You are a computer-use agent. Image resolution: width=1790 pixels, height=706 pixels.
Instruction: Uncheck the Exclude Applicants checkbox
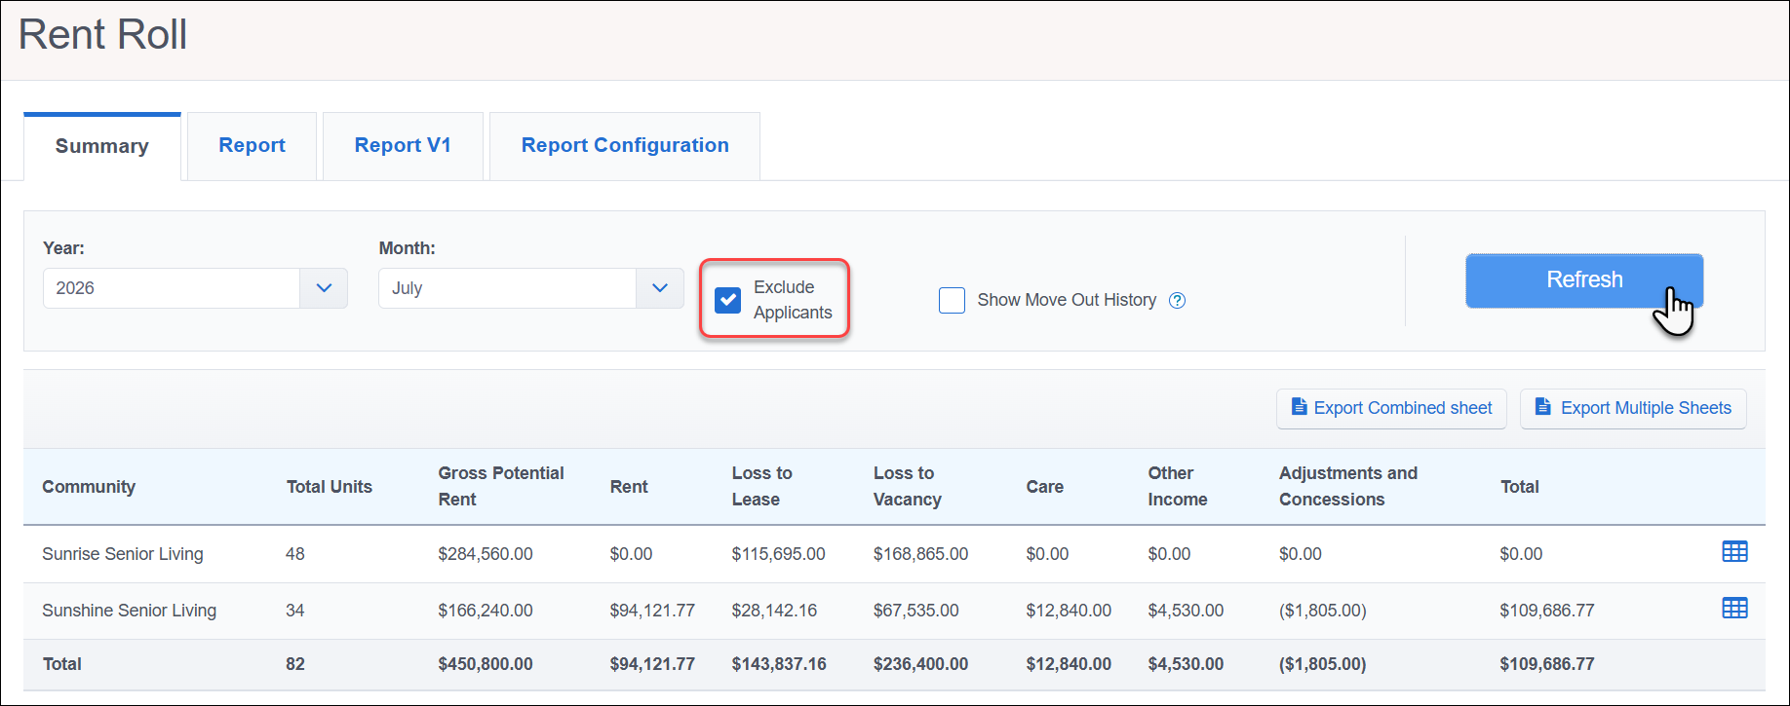(x=727, y=300)
